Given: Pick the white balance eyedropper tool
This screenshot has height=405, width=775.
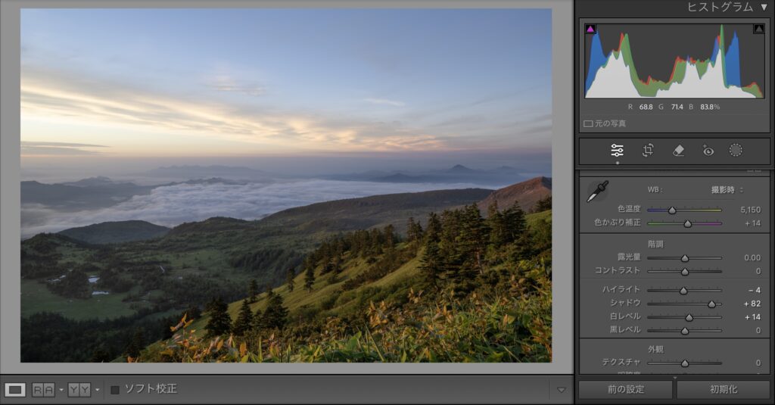Looking at the screenshot, I should (597, 192).
